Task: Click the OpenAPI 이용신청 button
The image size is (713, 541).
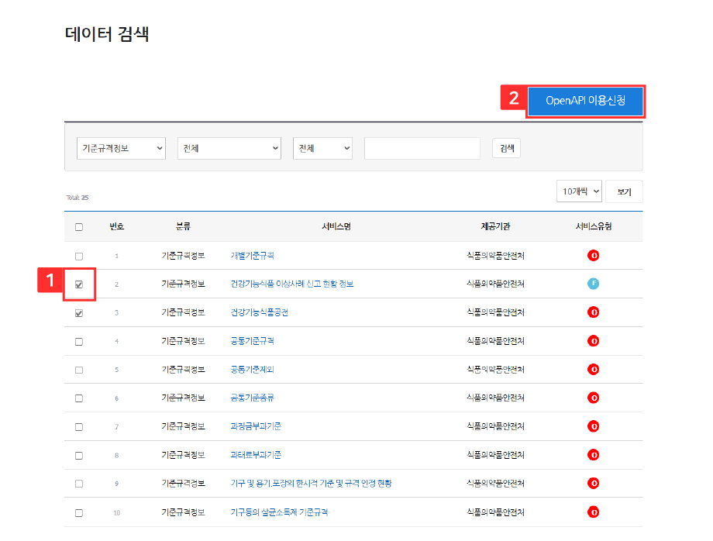Action: [585, 101]
